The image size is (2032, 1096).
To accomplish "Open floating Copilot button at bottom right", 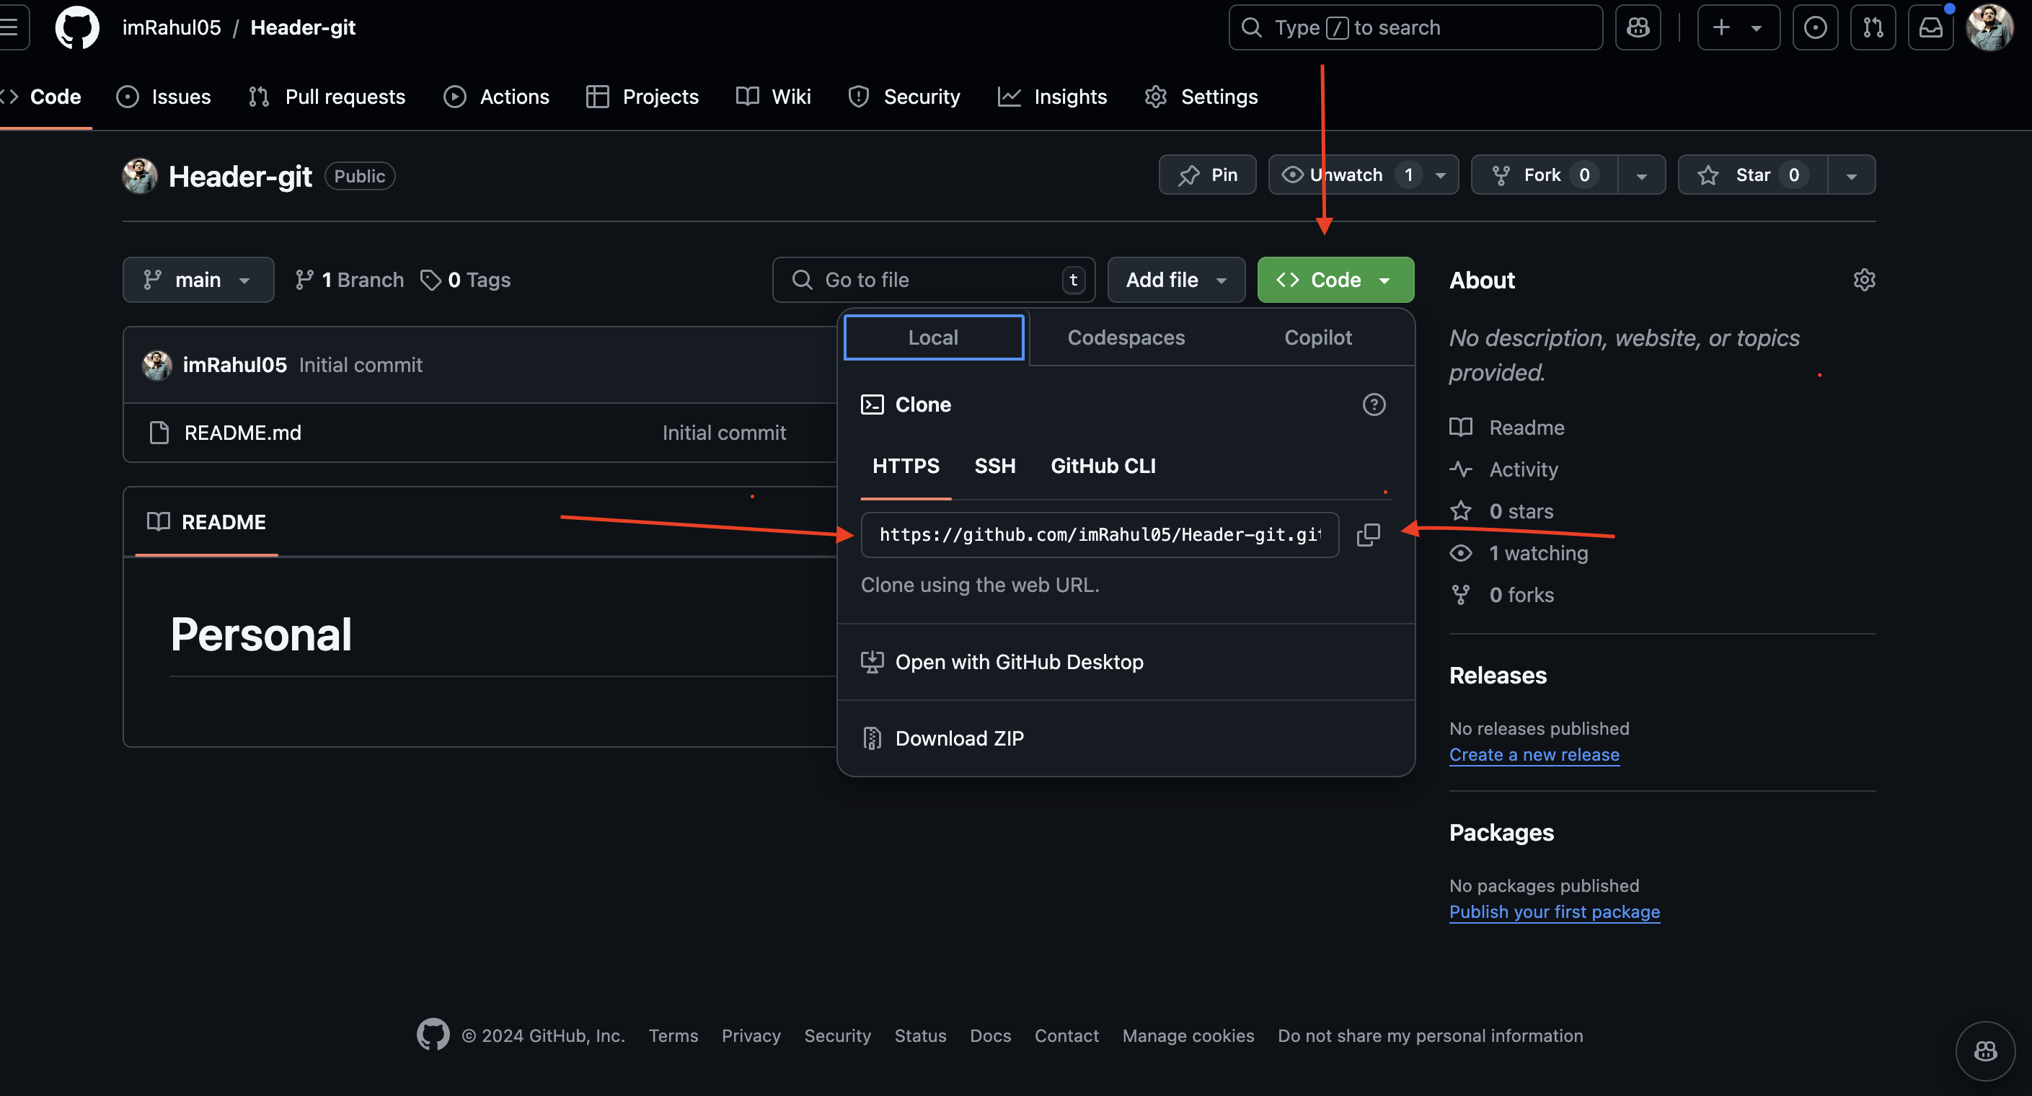I will pos(1985,1051).
